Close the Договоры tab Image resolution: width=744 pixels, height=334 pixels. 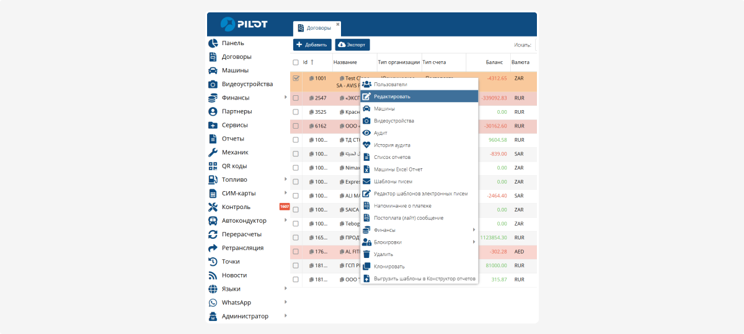pyautogui.click(x=338, y=24)
